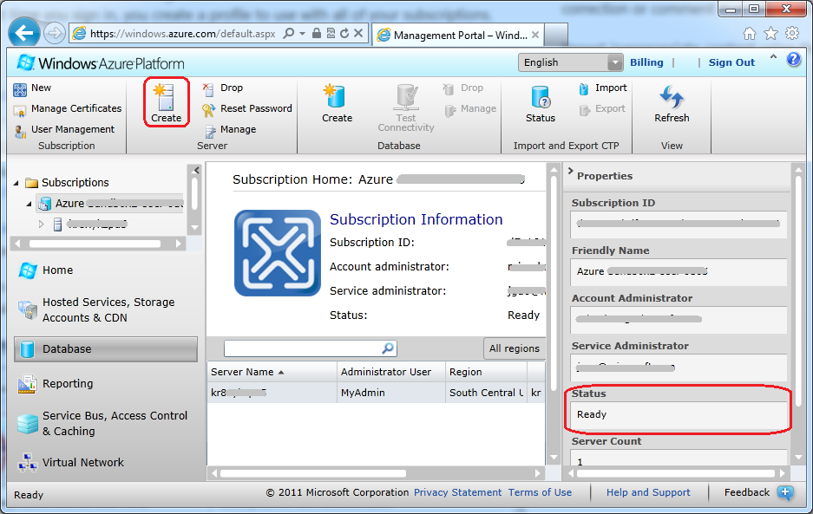The image size is (813, 514).
Task: Open the All regions filter
Action: (x=515, y=348)
